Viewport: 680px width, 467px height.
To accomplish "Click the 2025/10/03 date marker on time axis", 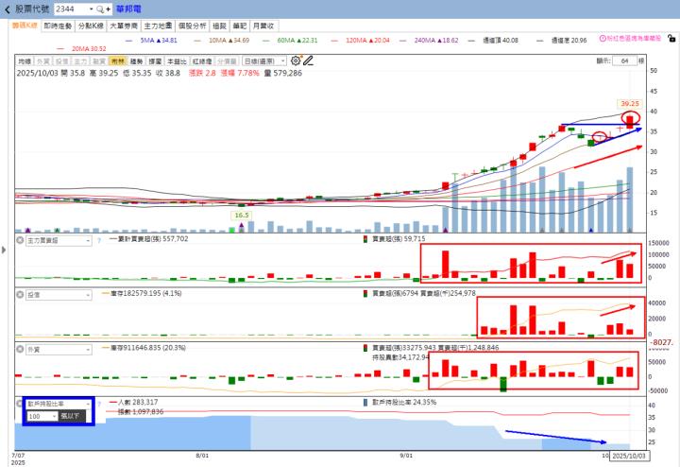I will point(629,457).
